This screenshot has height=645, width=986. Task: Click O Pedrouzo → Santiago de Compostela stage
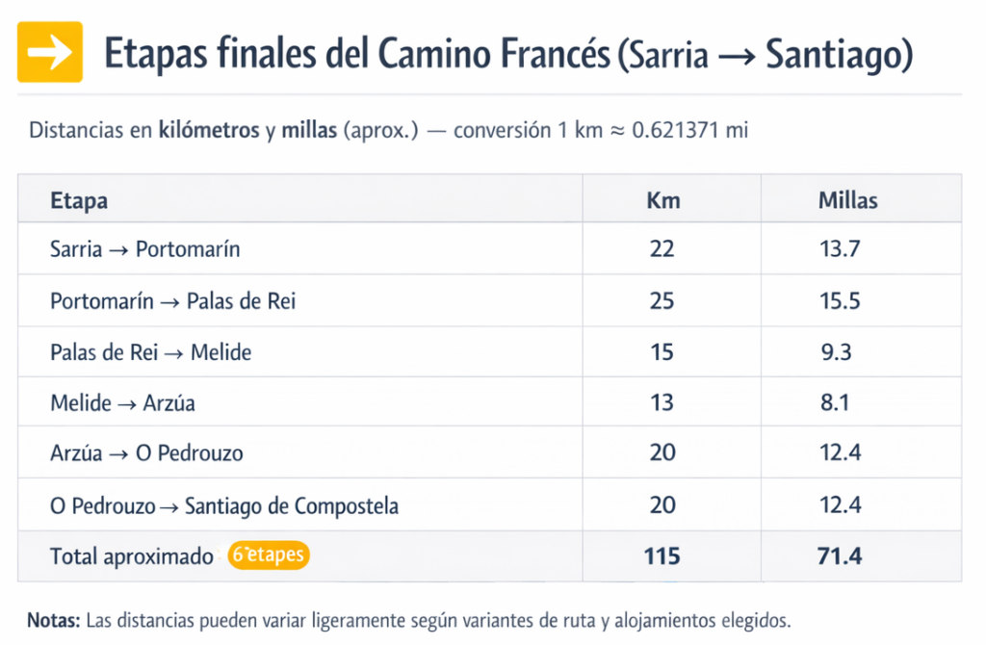coord(223,505)
